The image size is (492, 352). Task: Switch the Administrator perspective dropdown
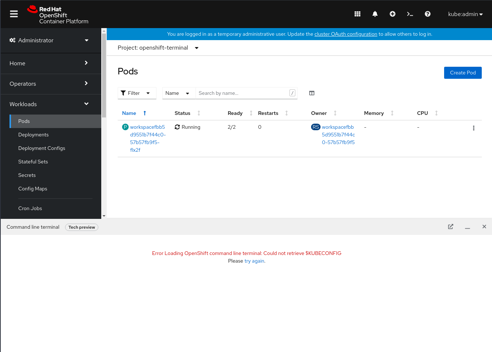pos(50,40)
